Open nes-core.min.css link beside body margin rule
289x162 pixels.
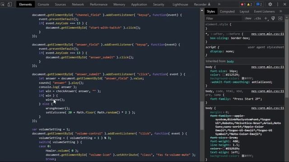[x=267, y=108]
